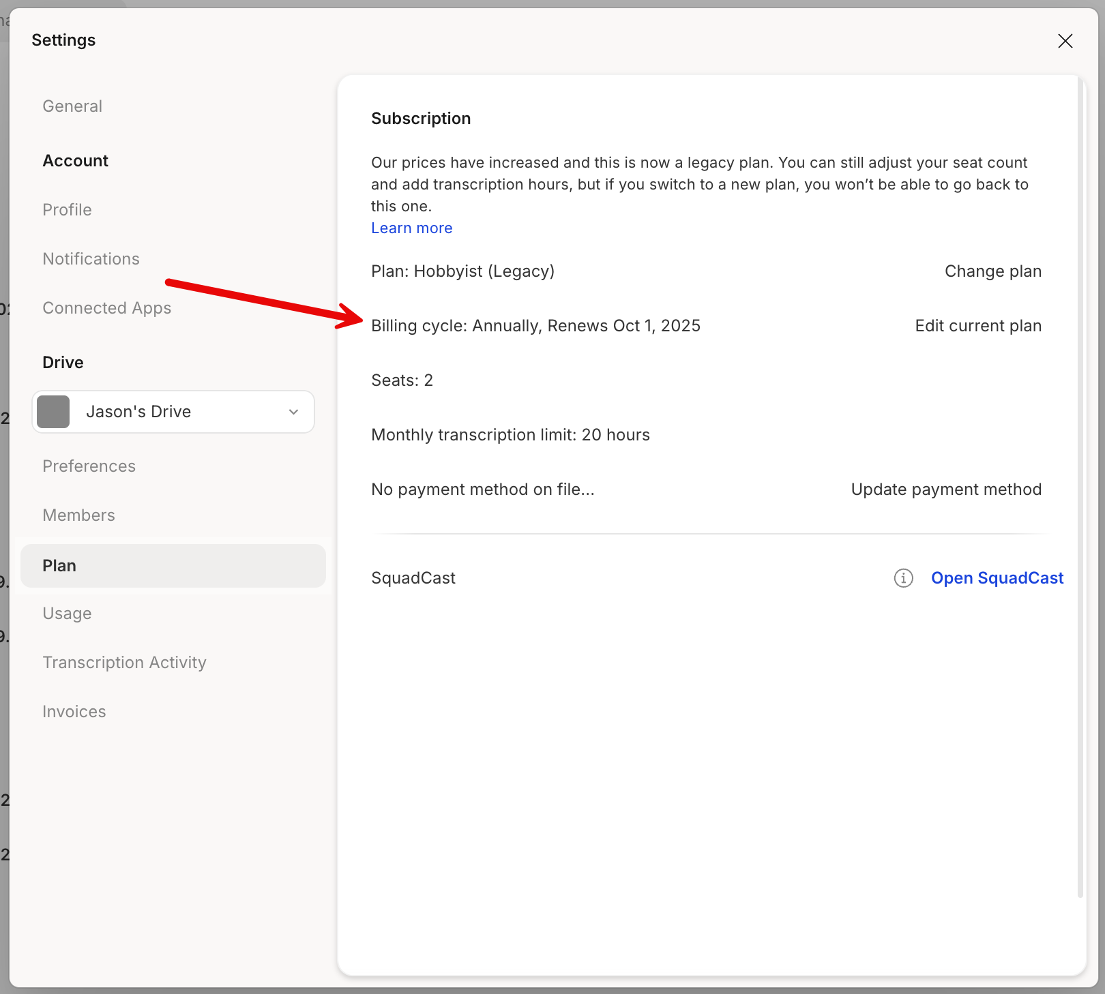
Task: Show the Usage page
Action: (x=67, y=614)
